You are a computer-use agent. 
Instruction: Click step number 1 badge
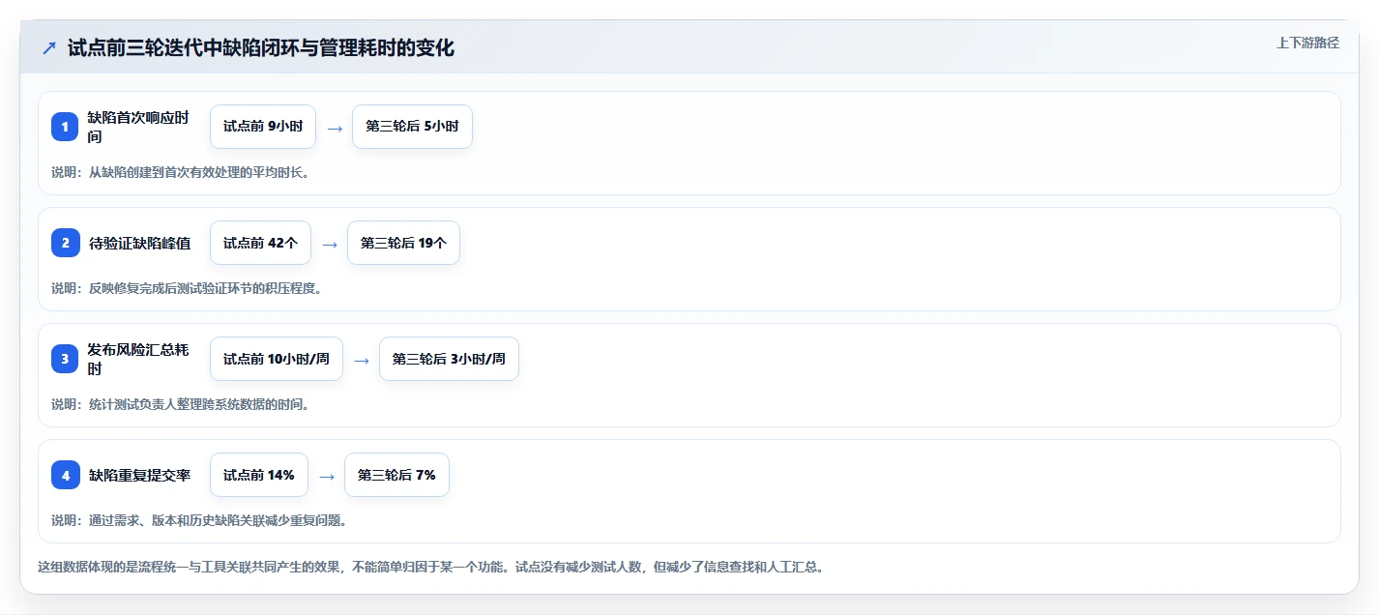coord(65,127)
